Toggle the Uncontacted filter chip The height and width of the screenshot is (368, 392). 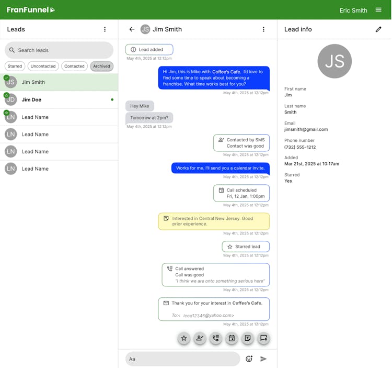43,66
